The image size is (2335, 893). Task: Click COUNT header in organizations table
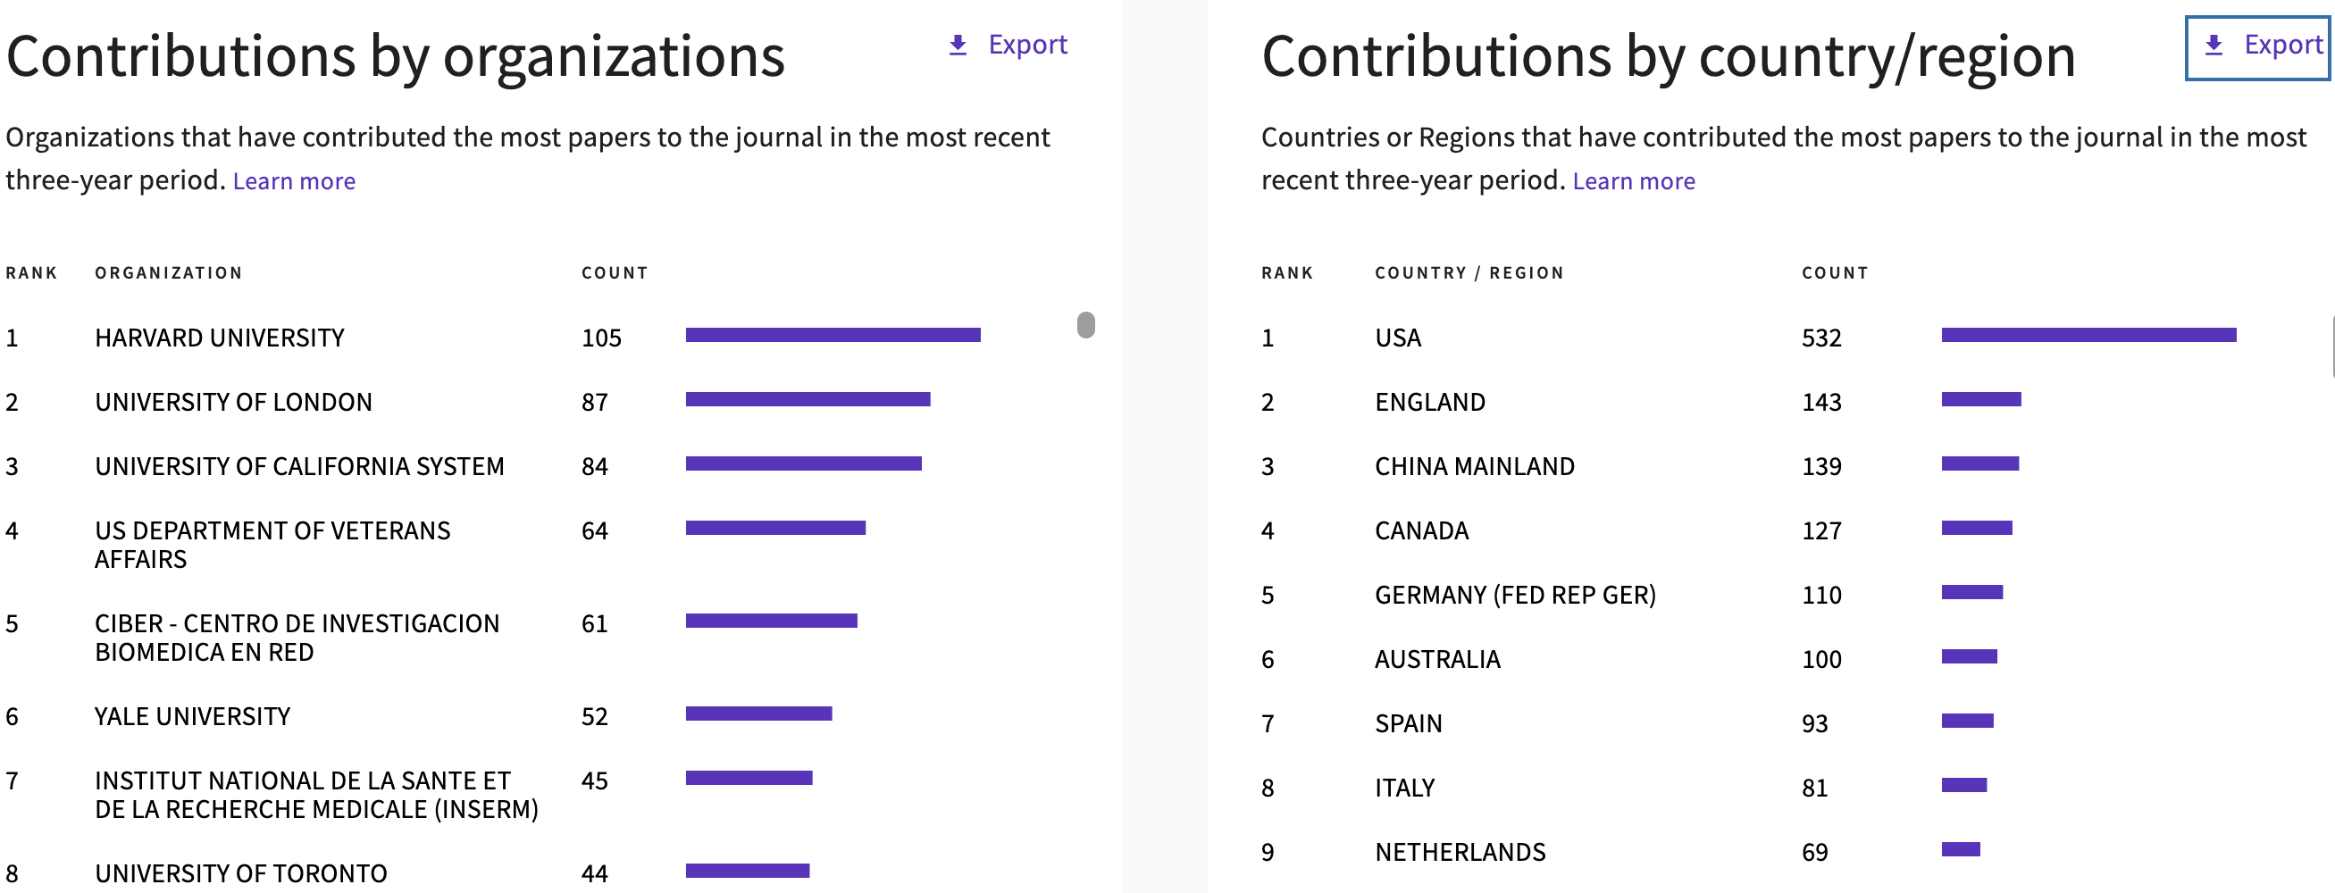615,273
